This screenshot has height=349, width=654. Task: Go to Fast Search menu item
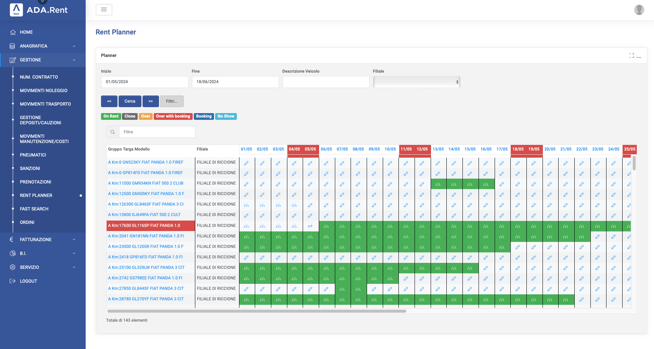point(34,209)
